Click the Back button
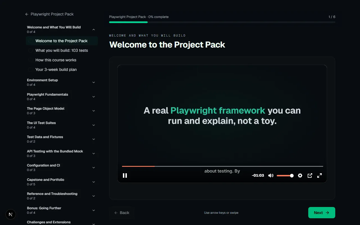360x225 pixels. 122,213
